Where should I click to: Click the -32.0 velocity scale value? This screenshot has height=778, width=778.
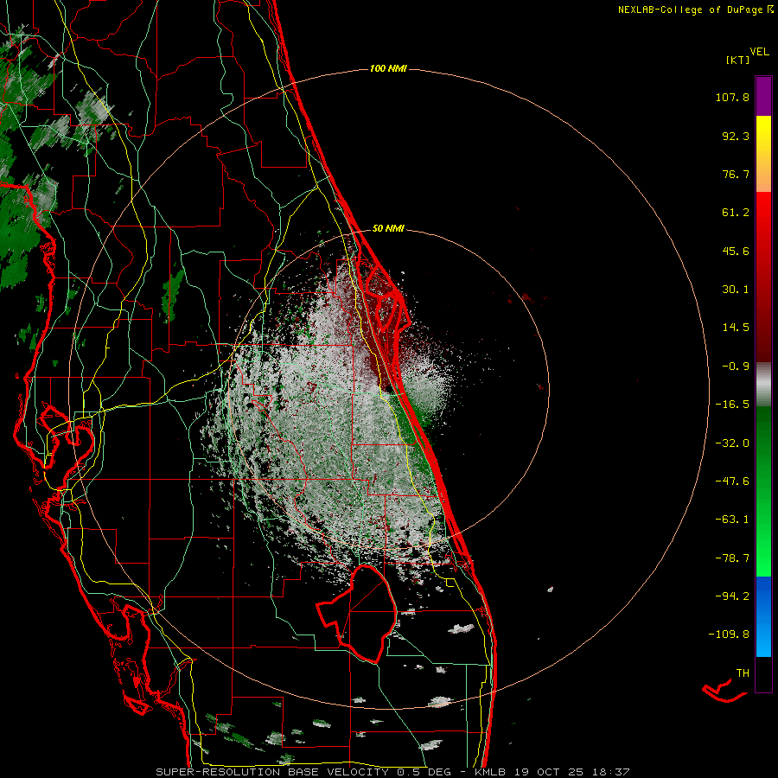click(x=732, y=443)
